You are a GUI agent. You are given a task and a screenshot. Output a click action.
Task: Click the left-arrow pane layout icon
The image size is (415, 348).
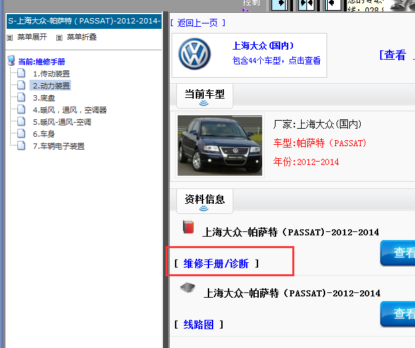[x=333, y=5]
